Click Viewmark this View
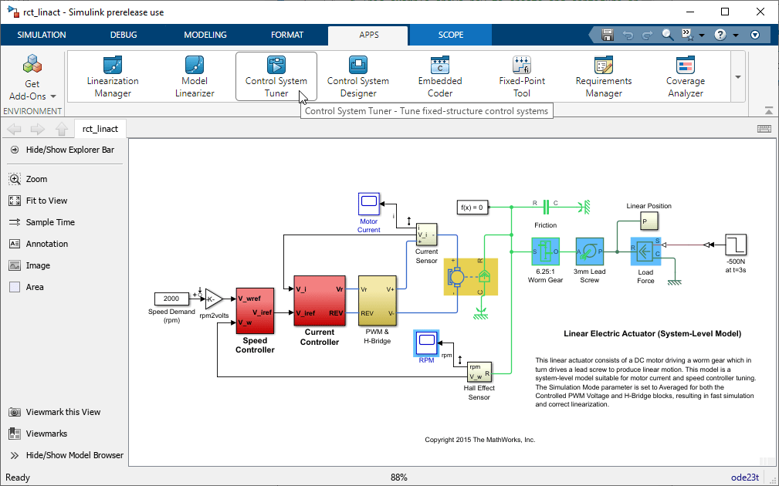This screenshot has height=486, width=779. 55,412
